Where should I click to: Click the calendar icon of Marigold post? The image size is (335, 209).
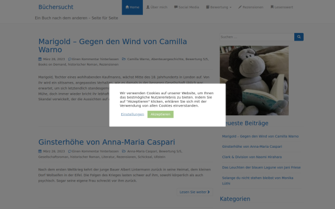[x=40, y=59]
